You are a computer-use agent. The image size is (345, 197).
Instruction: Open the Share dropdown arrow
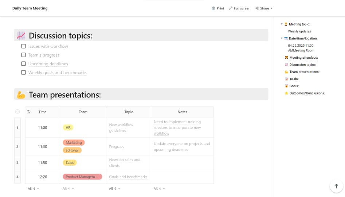(x=271, y=8)
